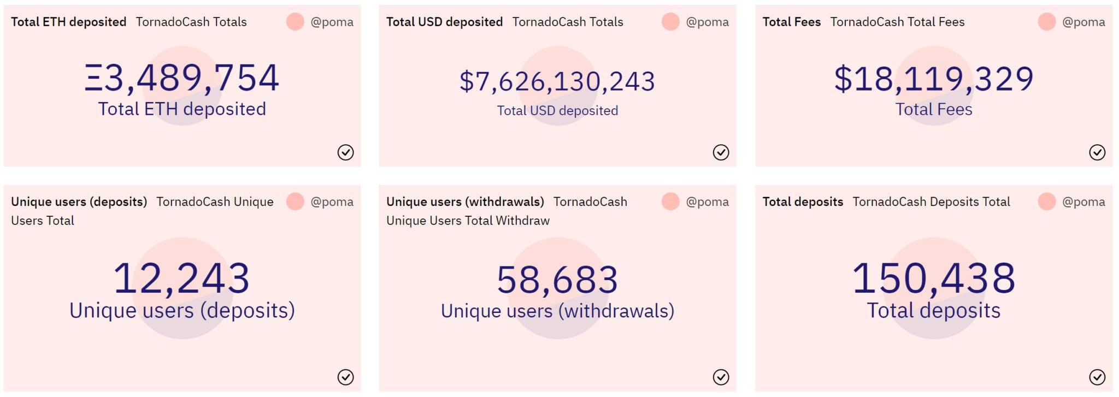Open @poma profile link on Total deposits card
The height and width of the screenshot is (397, 1119).
coord(1083,202)
